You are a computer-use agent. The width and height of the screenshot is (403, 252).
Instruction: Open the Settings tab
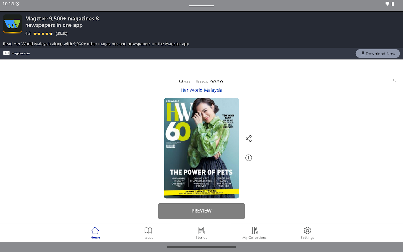coord(307,233)
